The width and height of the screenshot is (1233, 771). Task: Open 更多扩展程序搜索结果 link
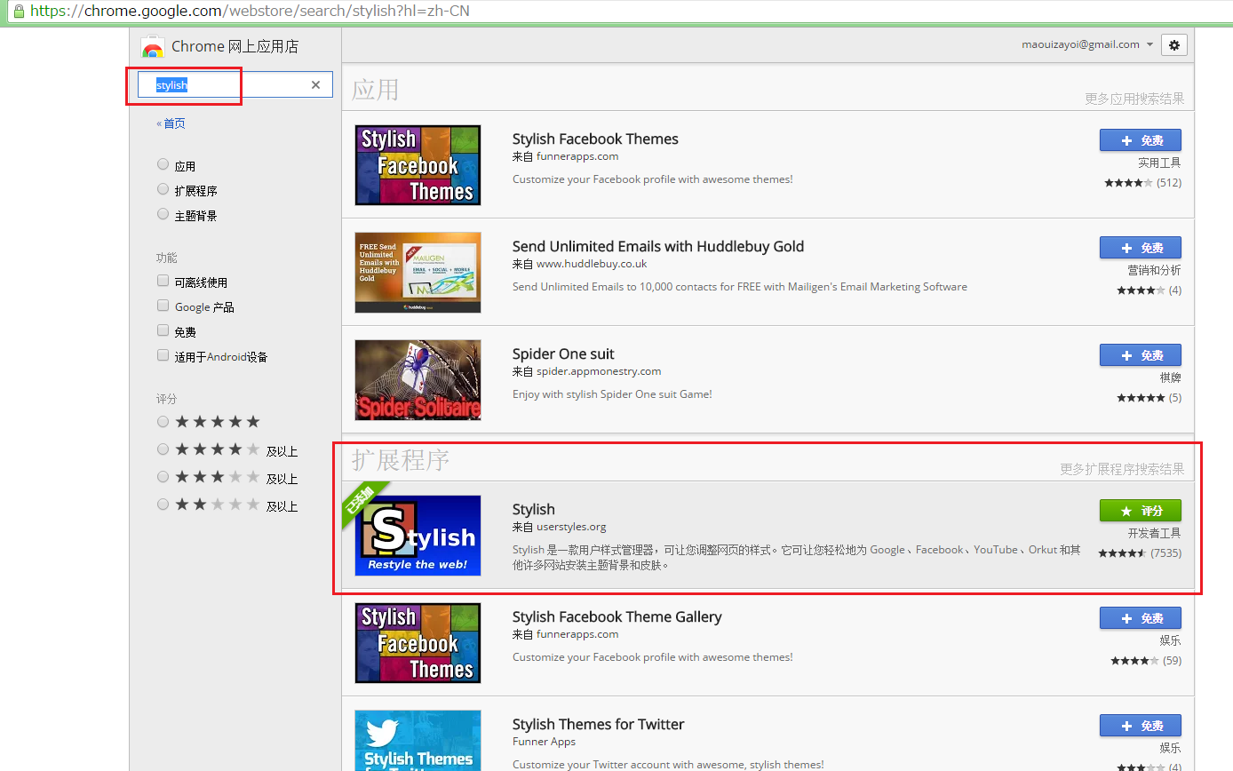tap(1122, 469)
